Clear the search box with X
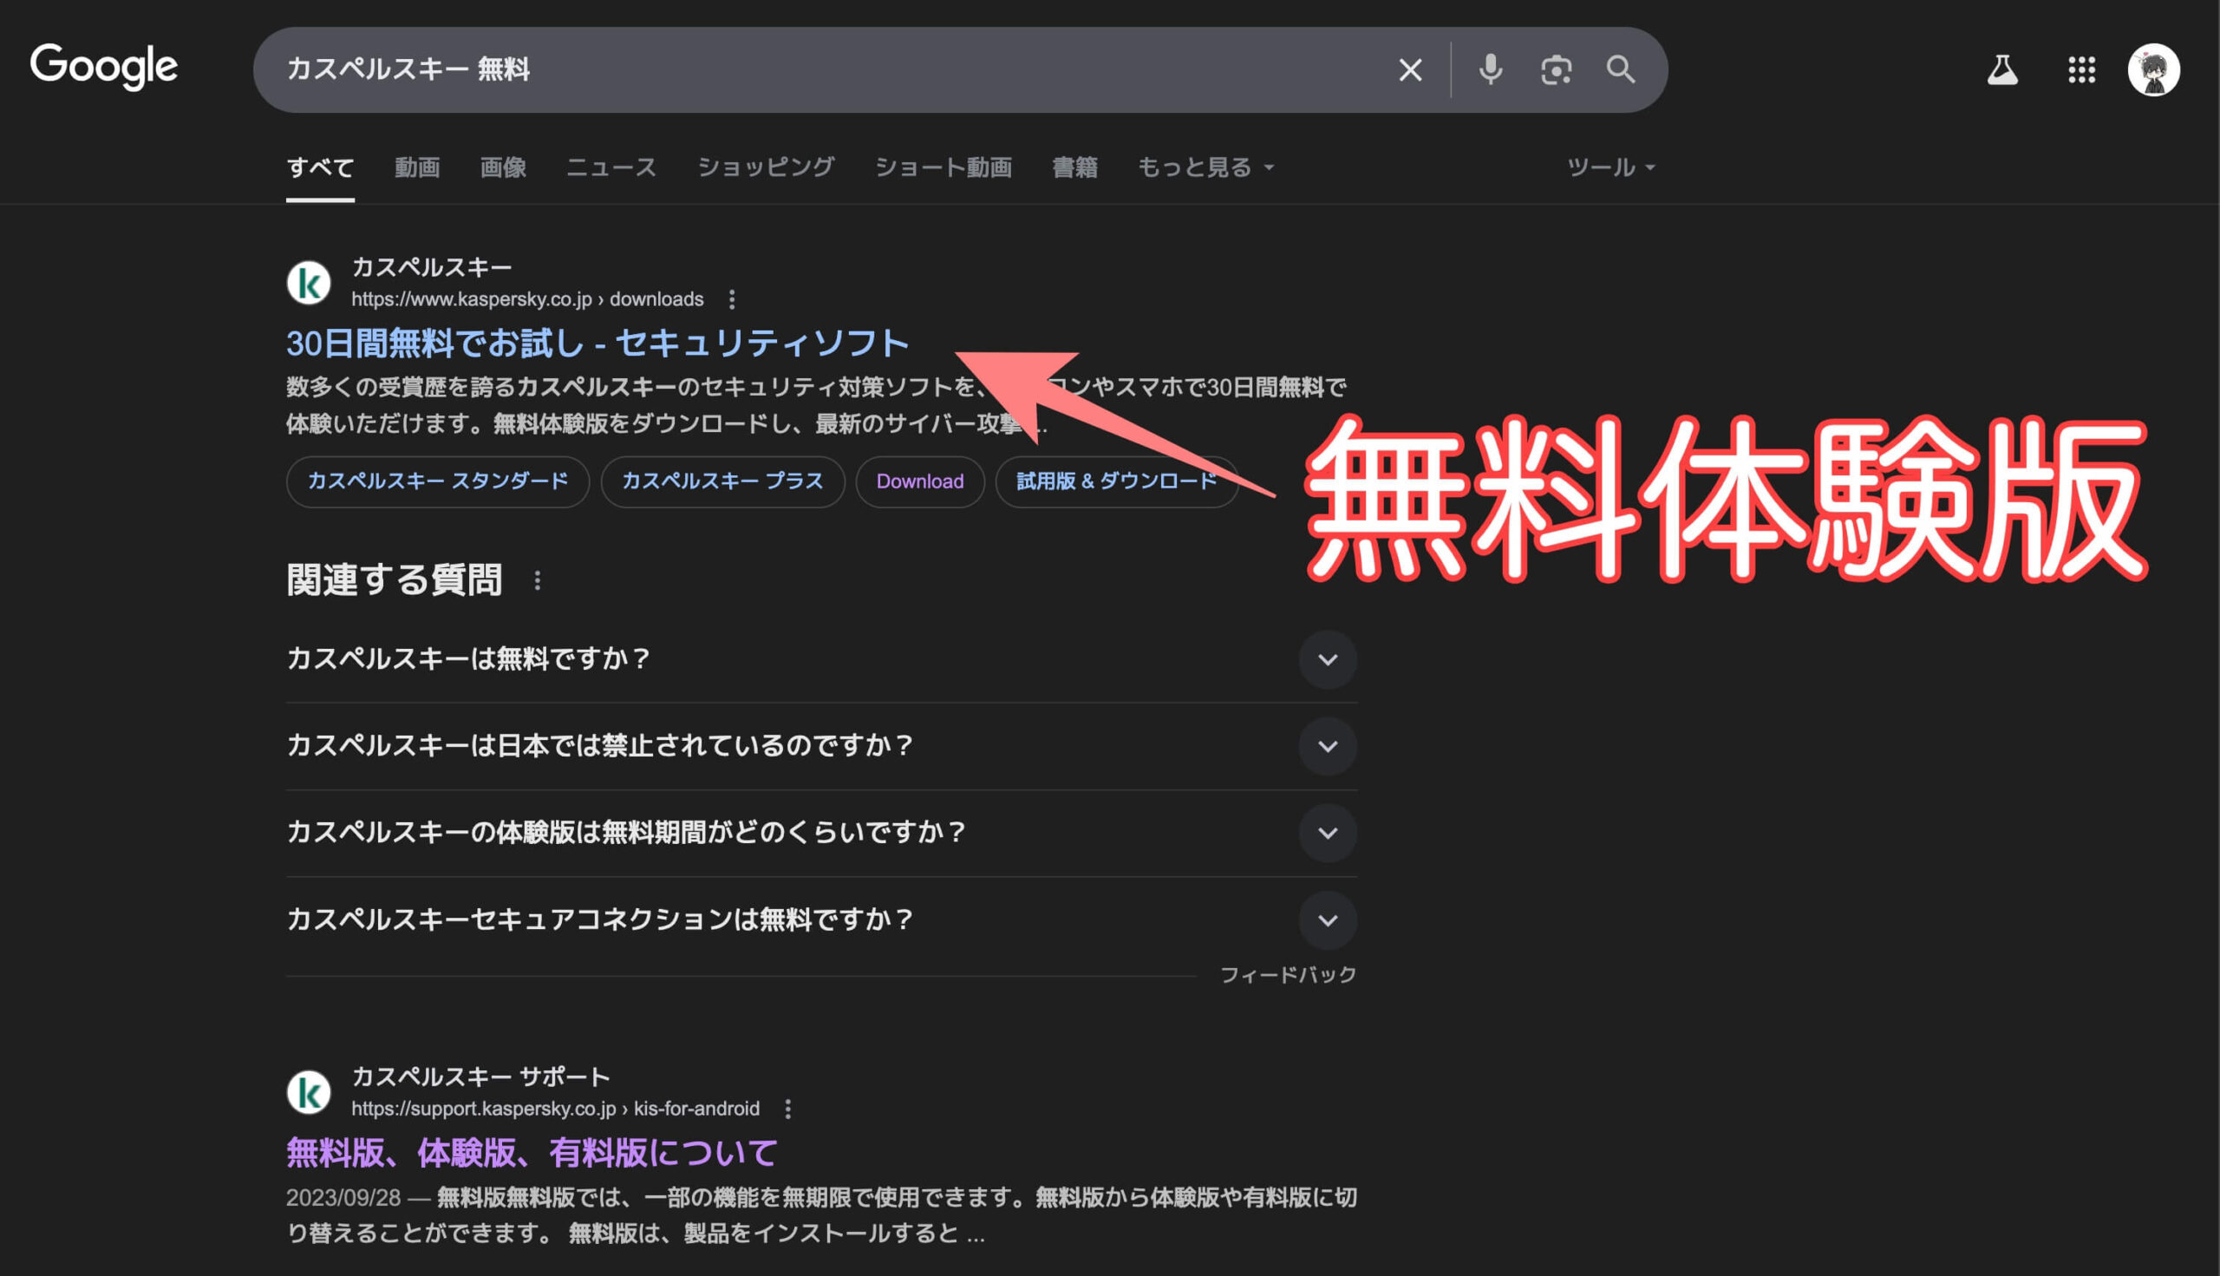The height and width of the screenshot is (1276, 2220). pos(1410,70)
